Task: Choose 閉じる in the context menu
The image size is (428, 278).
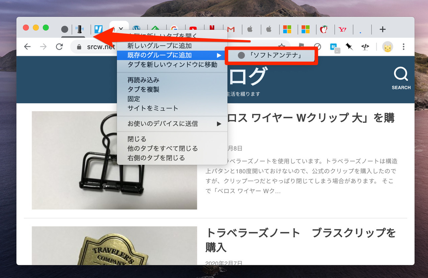Action: (x=172, y=139)
